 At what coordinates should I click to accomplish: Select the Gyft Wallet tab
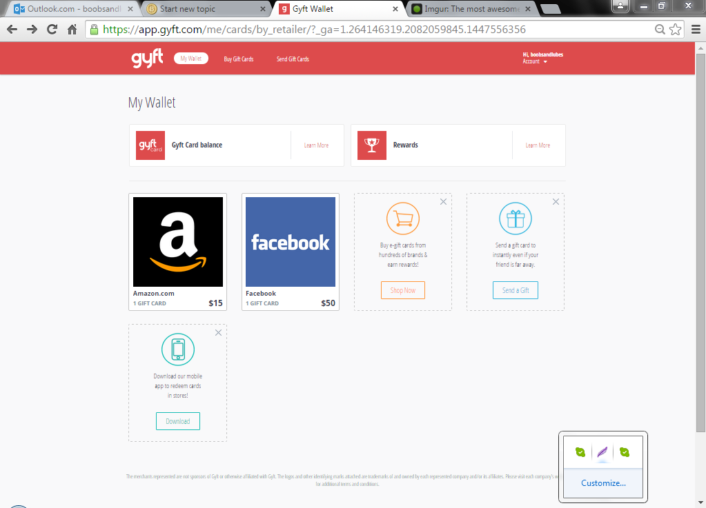337,9
